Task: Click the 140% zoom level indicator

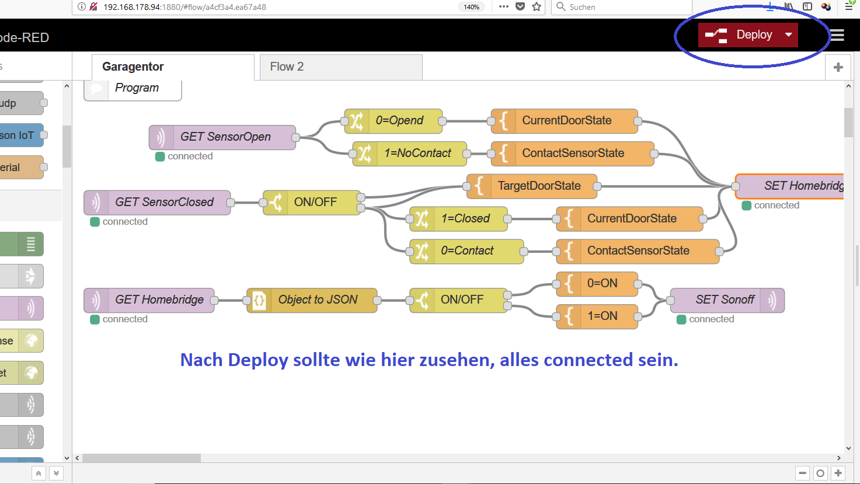Action: click(472, 7)
